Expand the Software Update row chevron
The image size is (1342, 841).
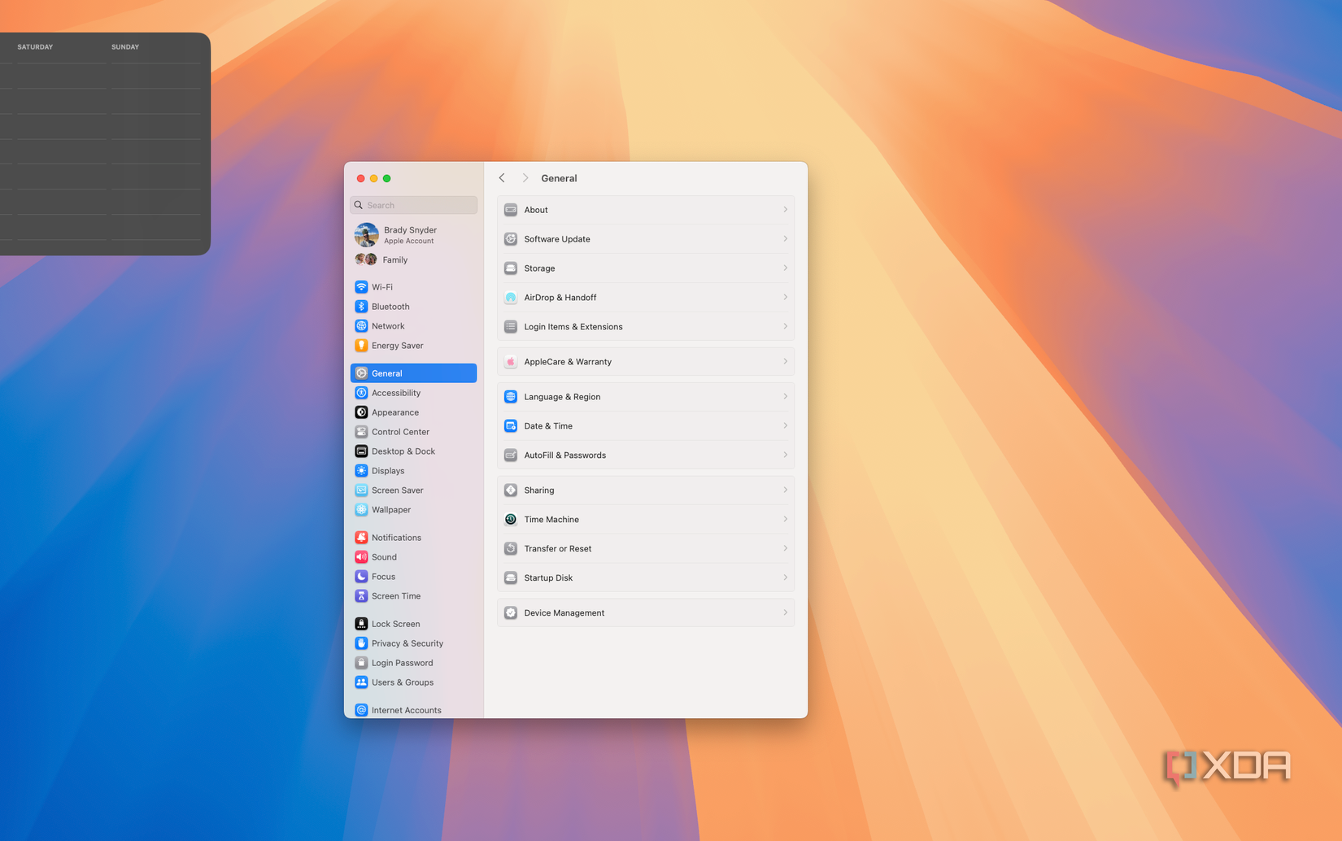[x=785, y=239]
